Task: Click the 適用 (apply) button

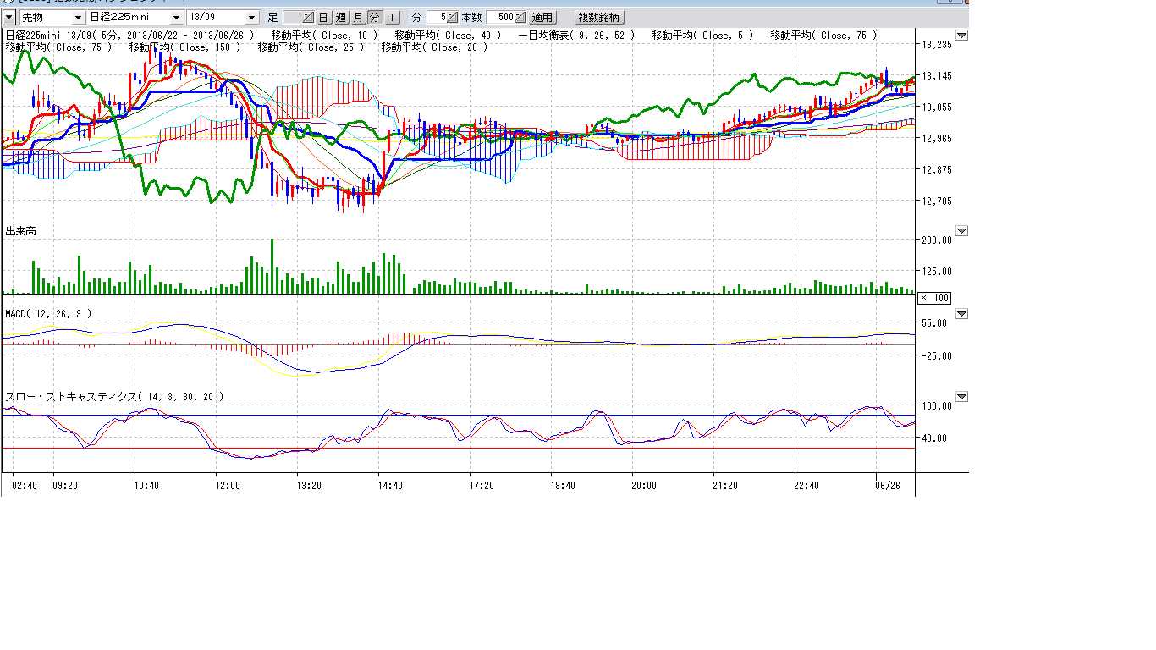Action: click(542, 17)
